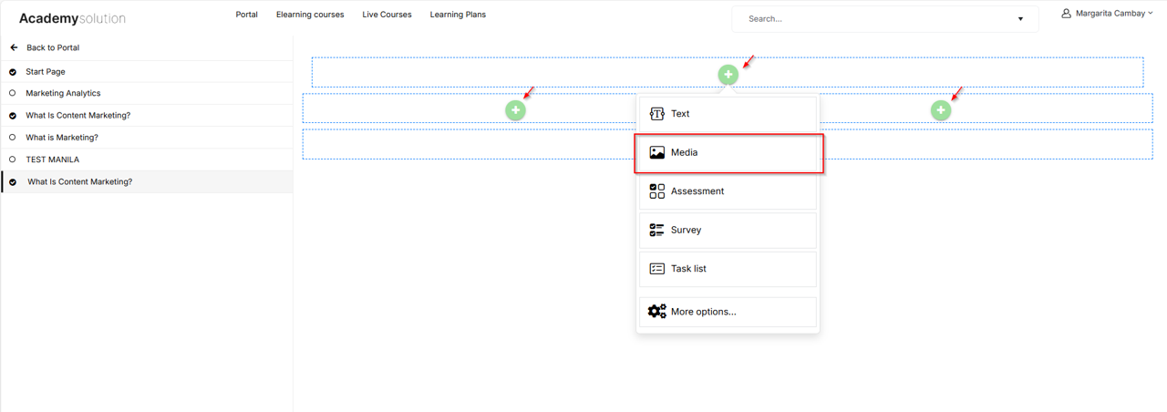Click the Media image icon
The image size is (1167, 412).
click(656, 152)
